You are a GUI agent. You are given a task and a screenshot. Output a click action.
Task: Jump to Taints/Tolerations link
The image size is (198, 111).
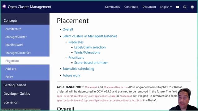point(87,52)
